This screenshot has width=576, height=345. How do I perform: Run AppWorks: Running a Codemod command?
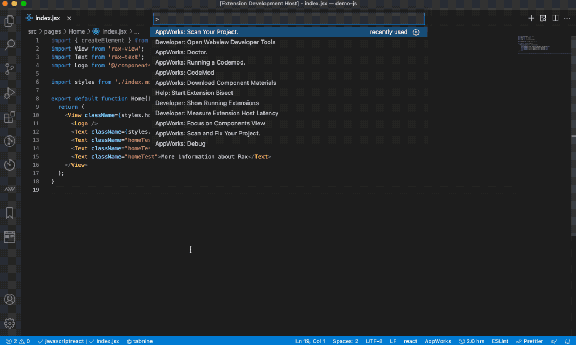click(x=289, y=62)
